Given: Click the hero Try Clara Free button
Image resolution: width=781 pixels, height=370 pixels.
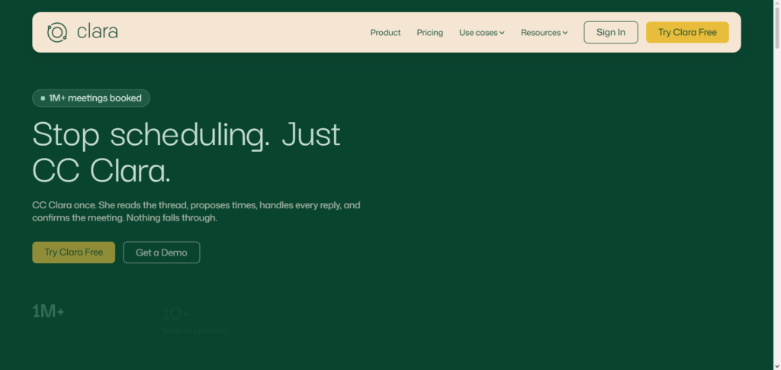Looking at the screenshot, I should [74, 253].
